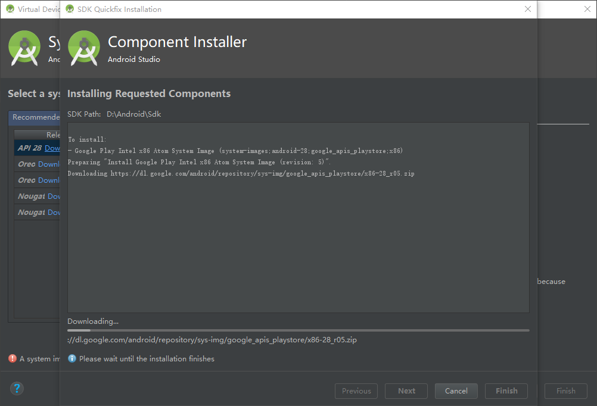
Task: Click the Release Name column header in system image table
Action: click(x=38, y=135)
